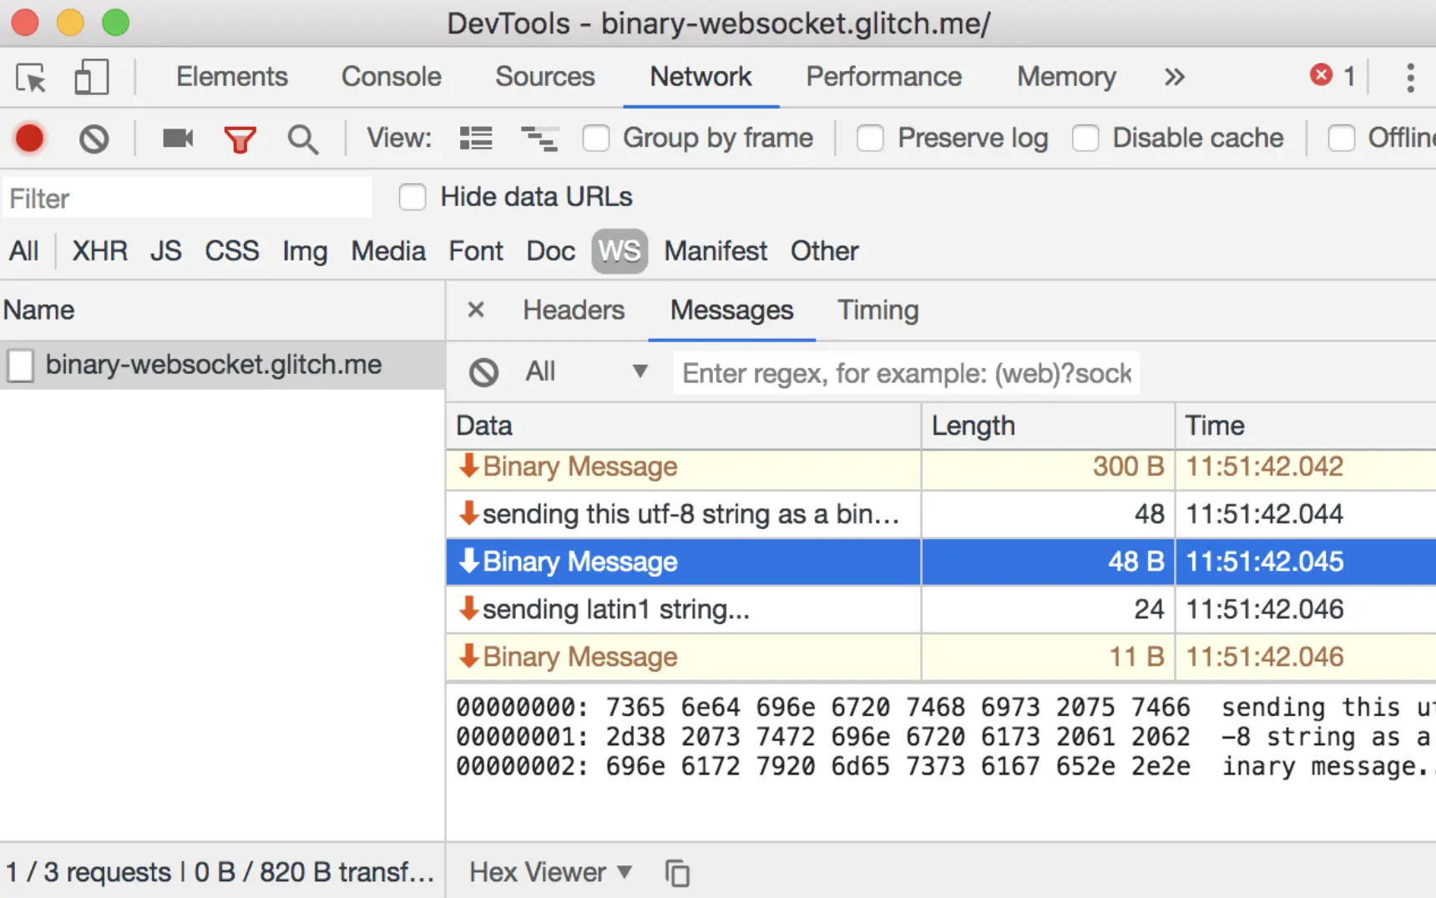The height and width of the screenshot is (898, 1436).
Task: Filter requests by JS
Action: pyautogui.click(x=165, y=250)
